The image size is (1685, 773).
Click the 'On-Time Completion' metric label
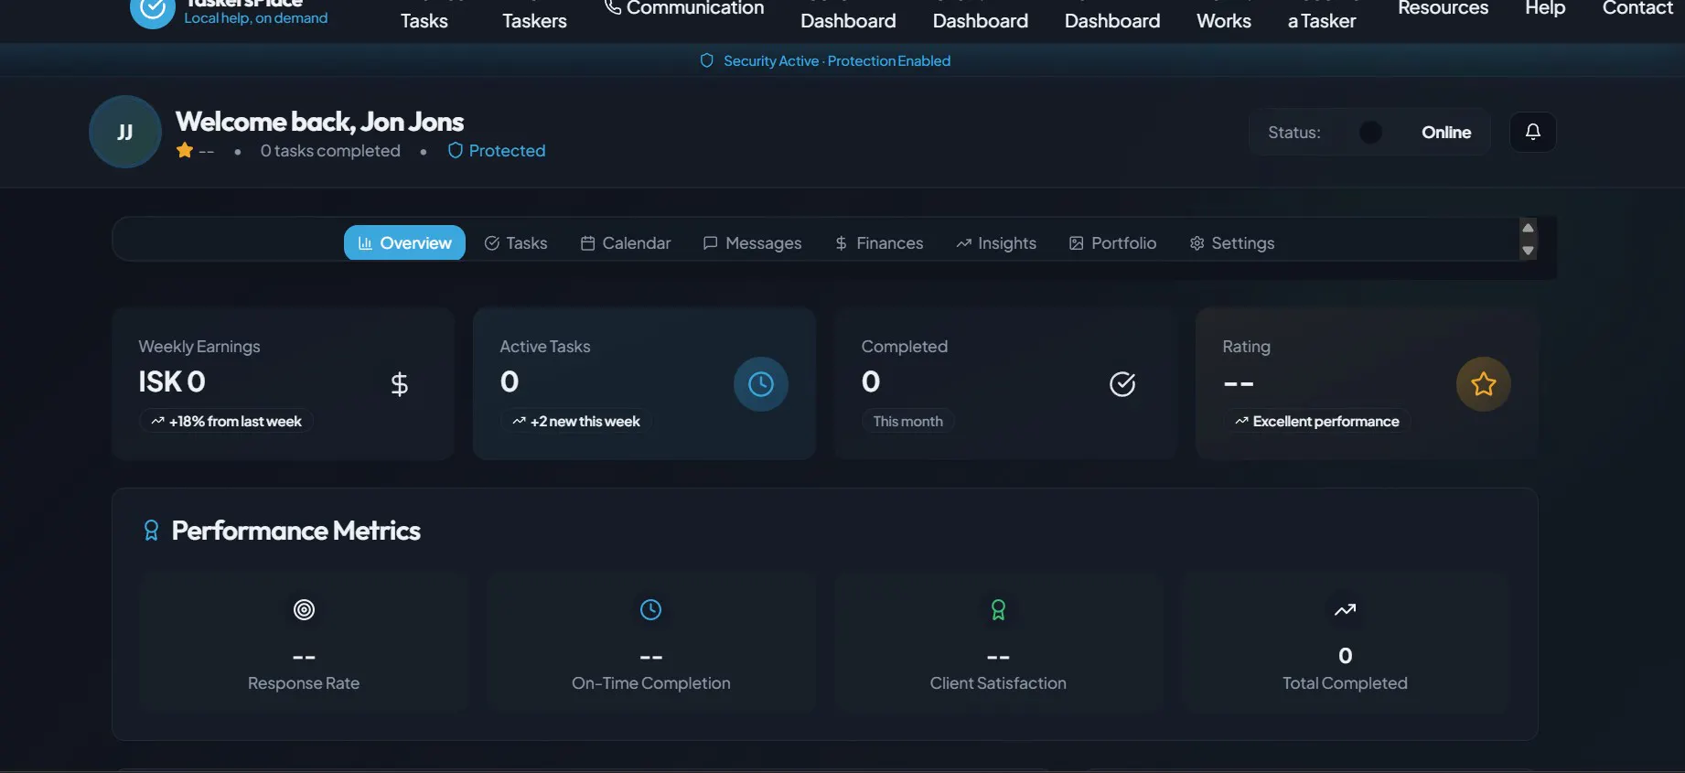(x=650, y=683)
